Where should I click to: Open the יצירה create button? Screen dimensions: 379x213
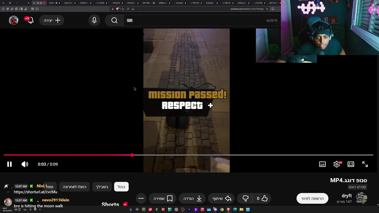(x=52, y=20)
